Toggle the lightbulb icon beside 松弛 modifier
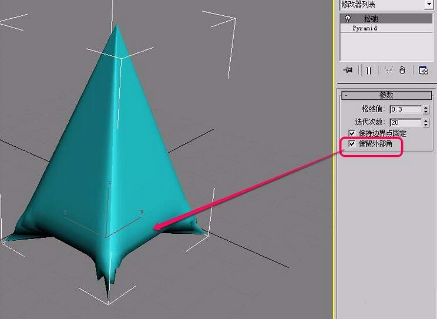The image size is (437, 319). (348, 19)
